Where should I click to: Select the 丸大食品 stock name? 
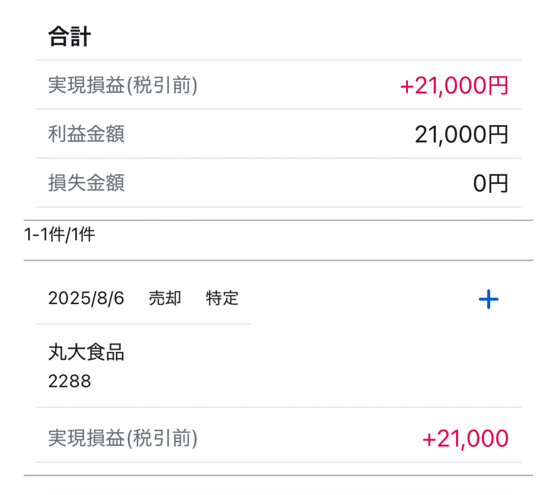point(86,352)
